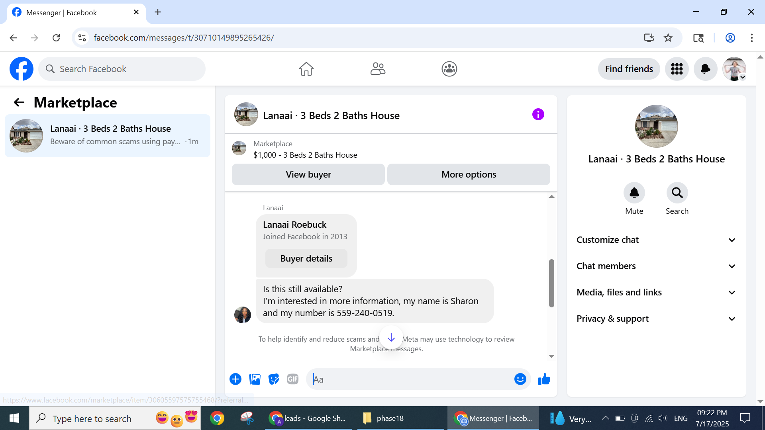This screenshot has height=430, width=765.
Task: Switch to leads - Google Sheets taskbar window
Action: pos(308,418)
